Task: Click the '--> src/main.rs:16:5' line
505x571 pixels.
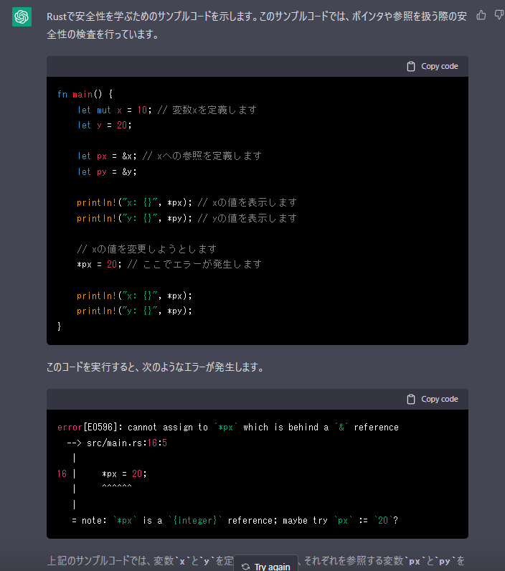Action: (x=117, y=443)
